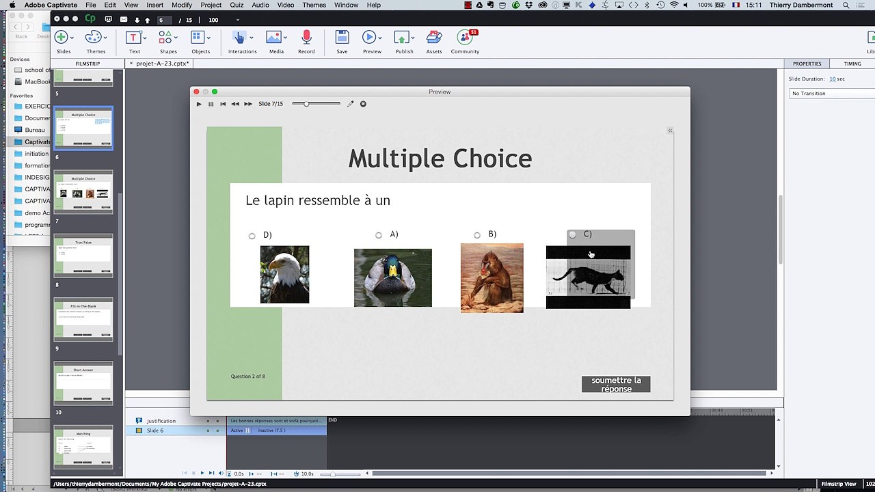The image size is (875, 492).
Task: Open the Preview dropdown arrow
Action: 381,38
